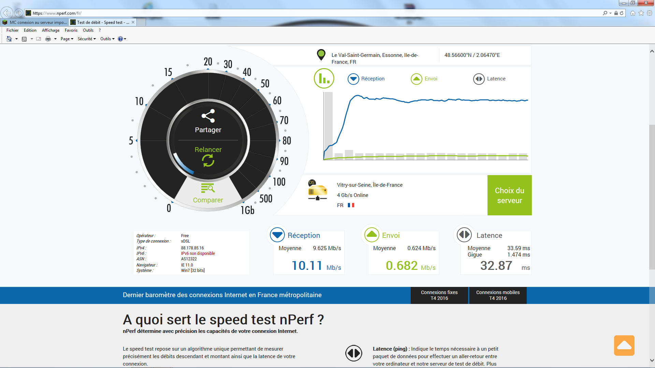Open the Affichage menu
This screenshot has width=655, height=368.
point(50,30)
